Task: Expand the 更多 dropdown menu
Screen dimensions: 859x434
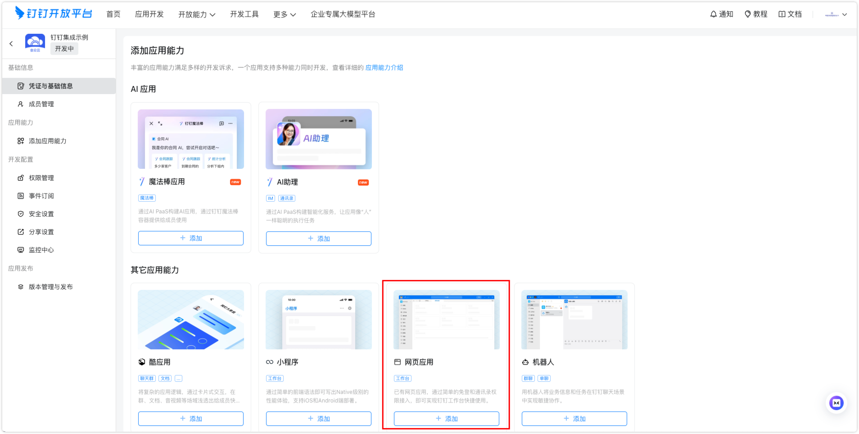Action: [x=285, y=14]
